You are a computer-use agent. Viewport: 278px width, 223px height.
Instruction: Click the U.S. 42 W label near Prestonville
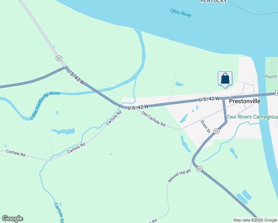209,99
